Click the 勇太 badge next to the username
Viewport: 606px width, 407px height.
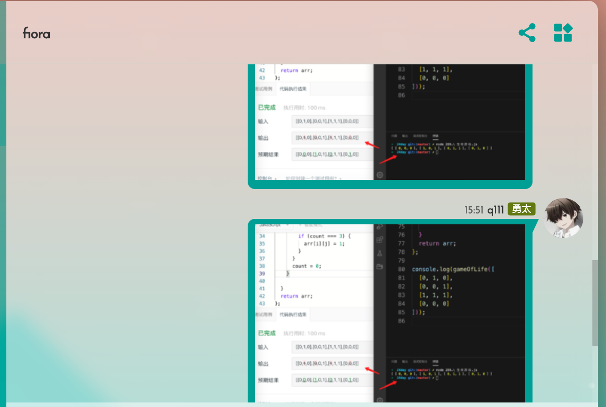(x=521, y=209)
